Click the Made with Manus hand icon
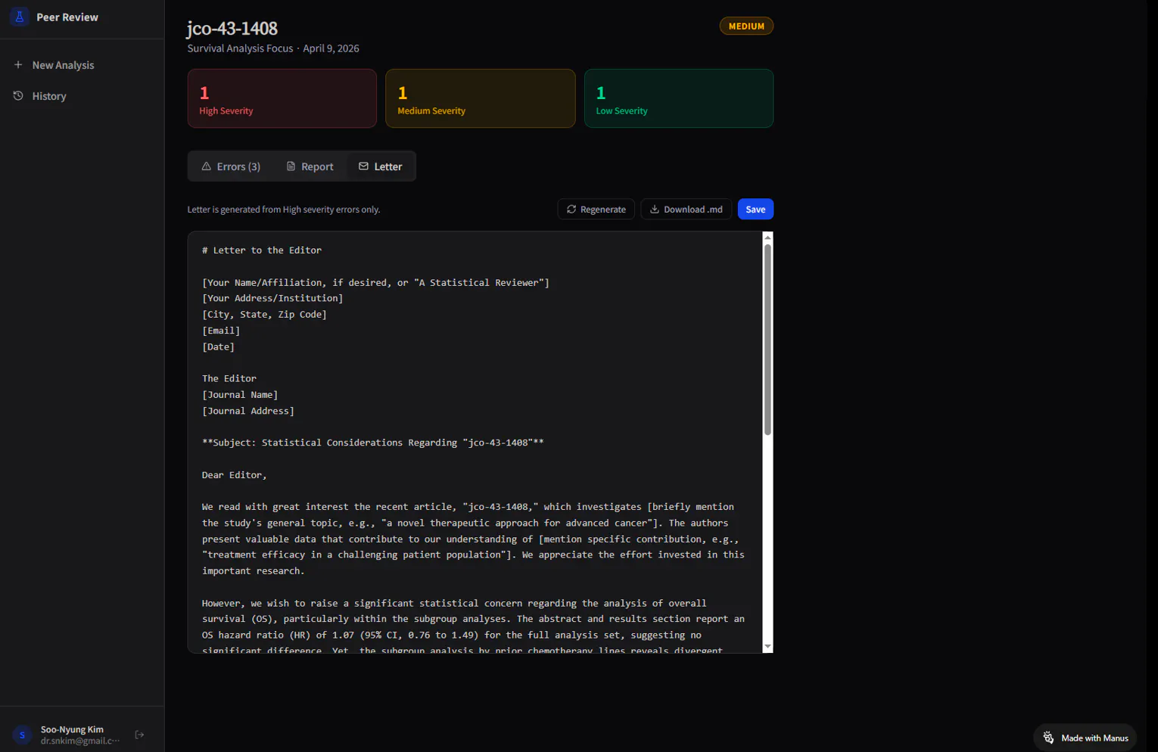 point(1048,738)
